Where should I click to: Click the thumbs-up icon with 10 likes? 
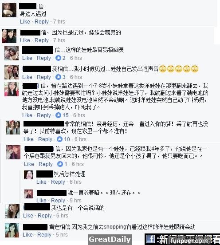click(59, 139)
